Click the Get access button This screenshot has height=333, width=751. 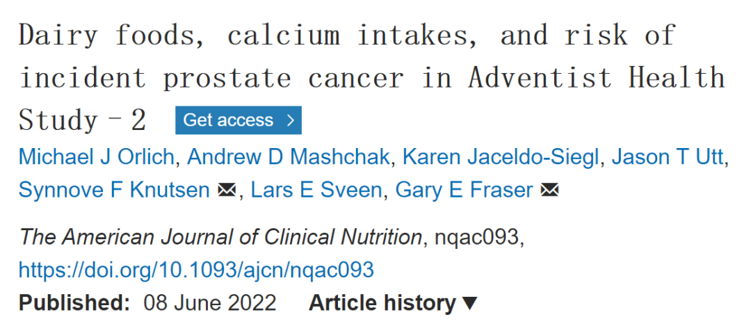(x=238, y=120)
